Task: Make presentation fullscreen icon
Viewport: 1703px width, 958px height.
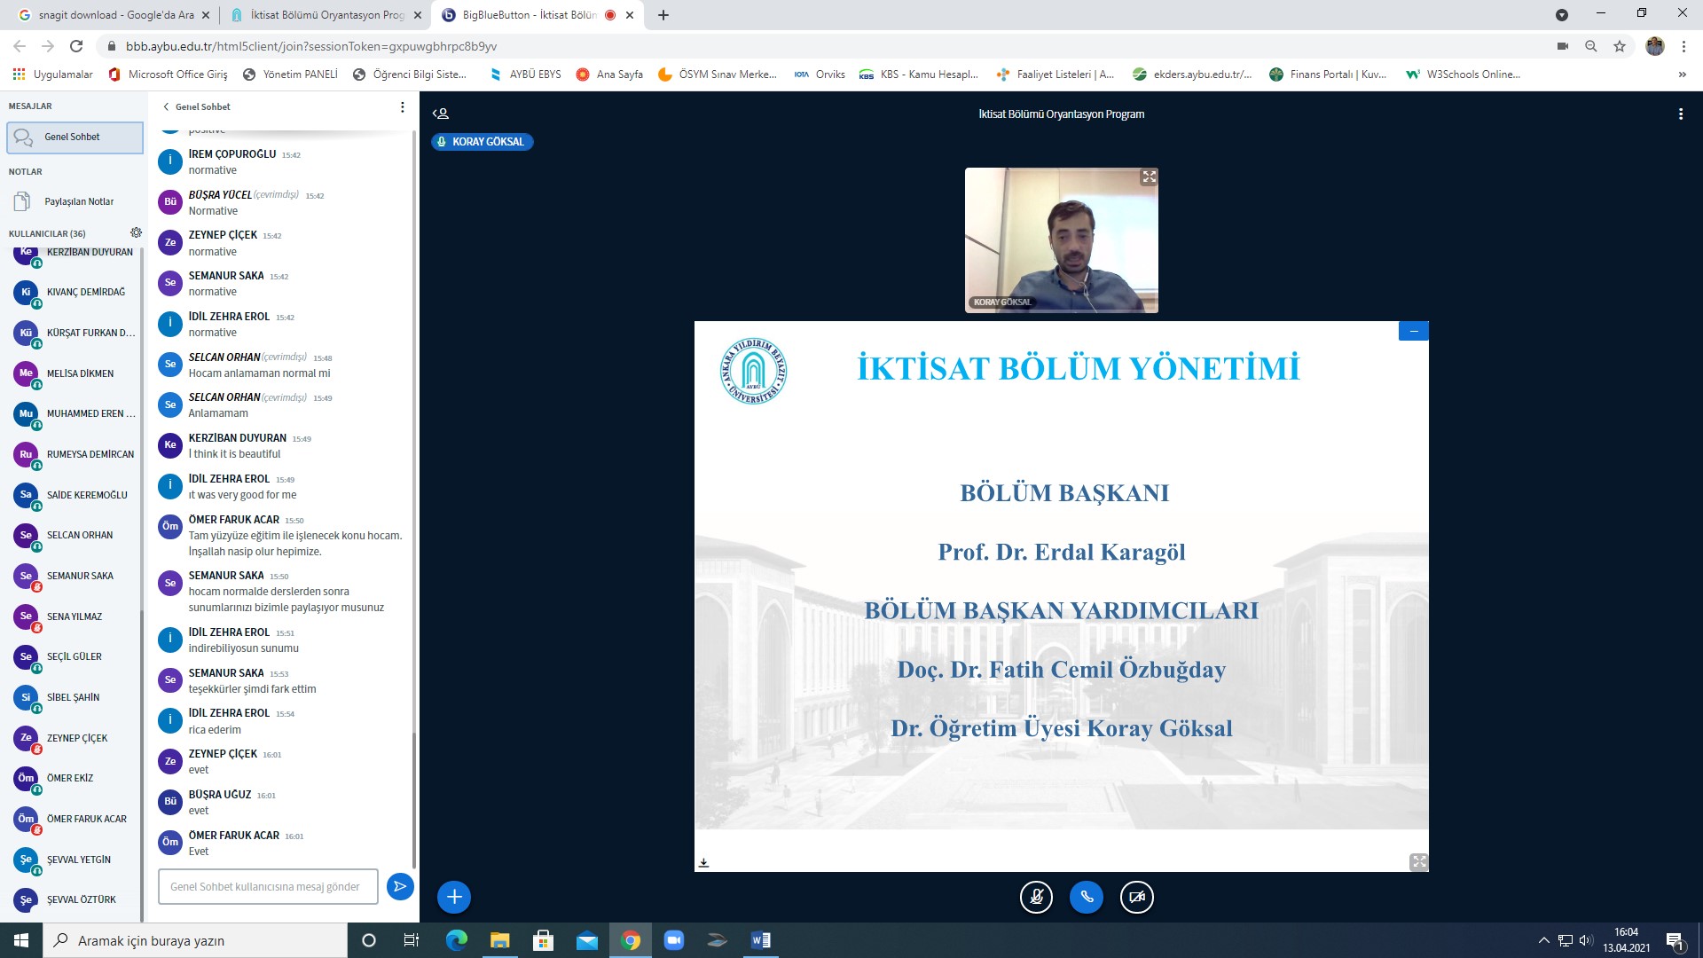Action: [1418, 861]
